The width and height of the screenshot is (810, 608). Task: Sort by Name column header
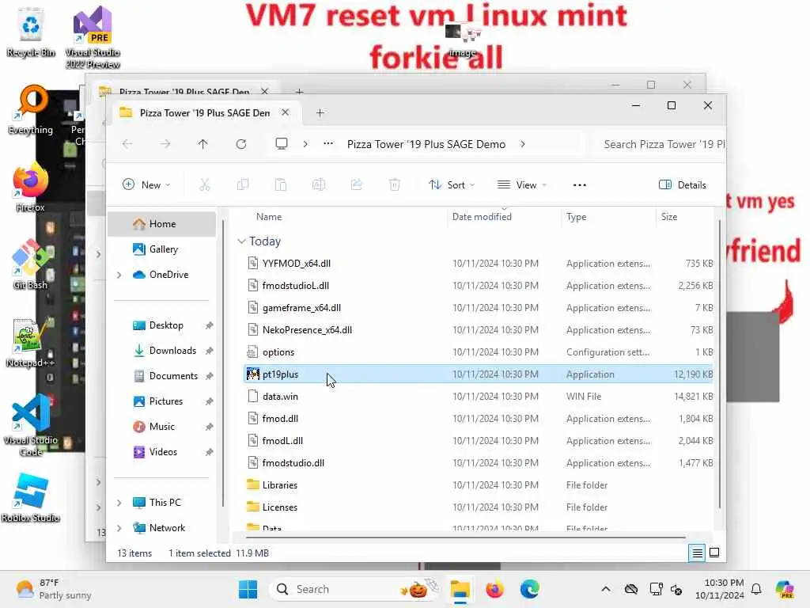pyautogui.click(x=269, y=217)
